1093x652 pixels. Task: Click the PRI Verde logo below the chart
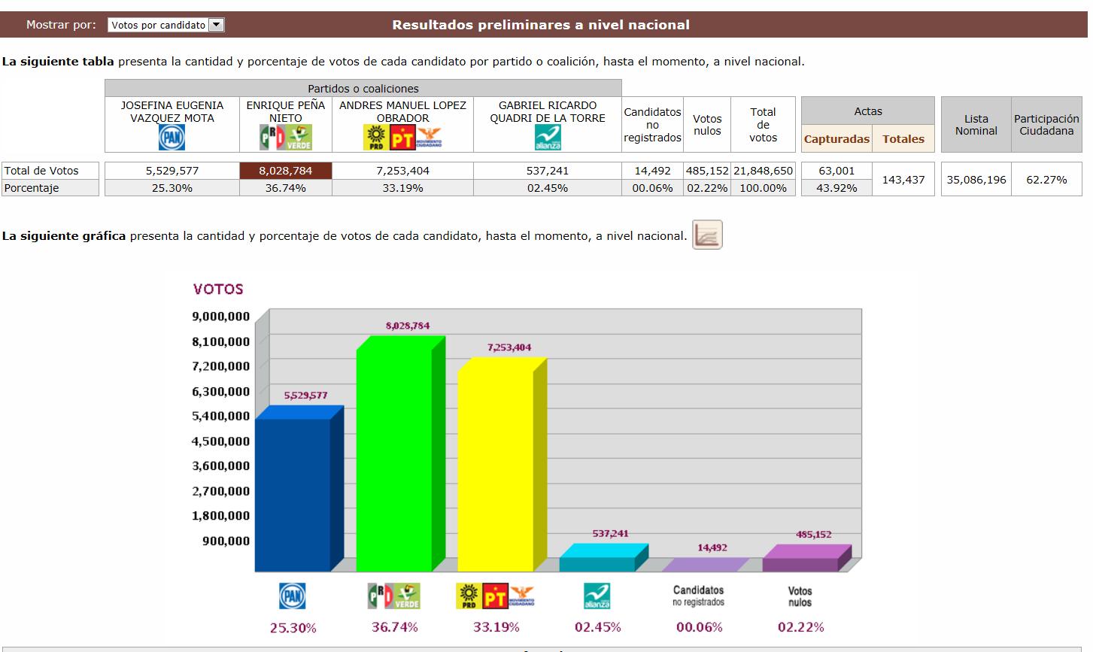tap(394, 596)
